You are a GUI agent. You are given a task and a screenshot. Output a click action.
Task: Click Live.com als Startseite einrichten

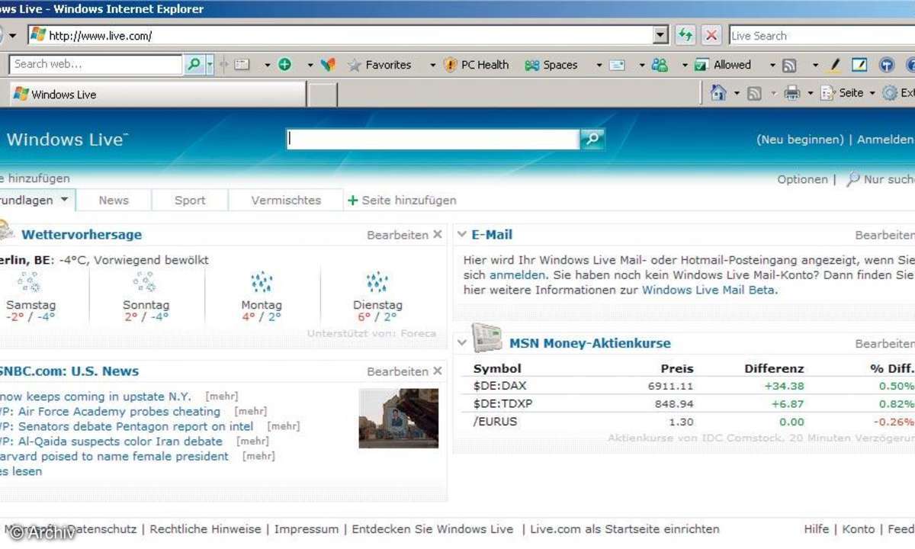(624, 528)
